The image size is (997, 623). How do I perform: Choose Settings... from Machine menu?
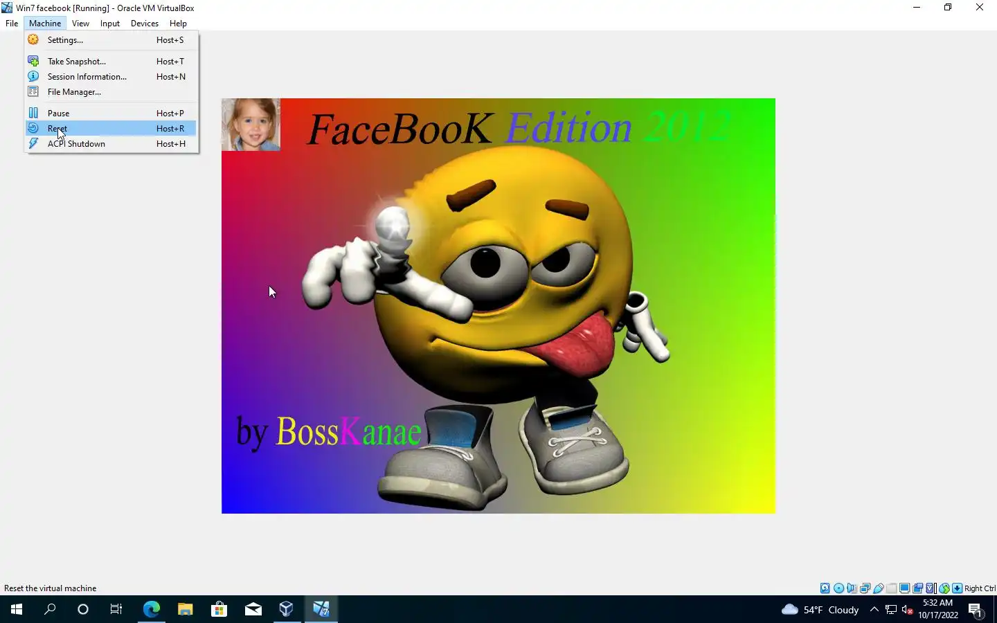(x=111, y=40)
